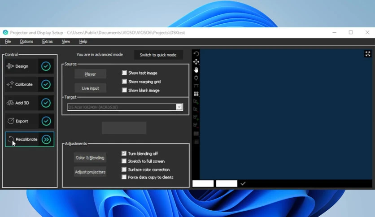Click the blank button below Target section

124,128
